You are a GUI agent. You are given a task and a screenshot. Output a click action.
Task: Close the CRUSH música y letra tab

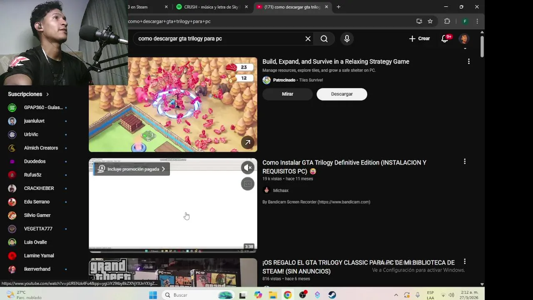click(246, 7)
